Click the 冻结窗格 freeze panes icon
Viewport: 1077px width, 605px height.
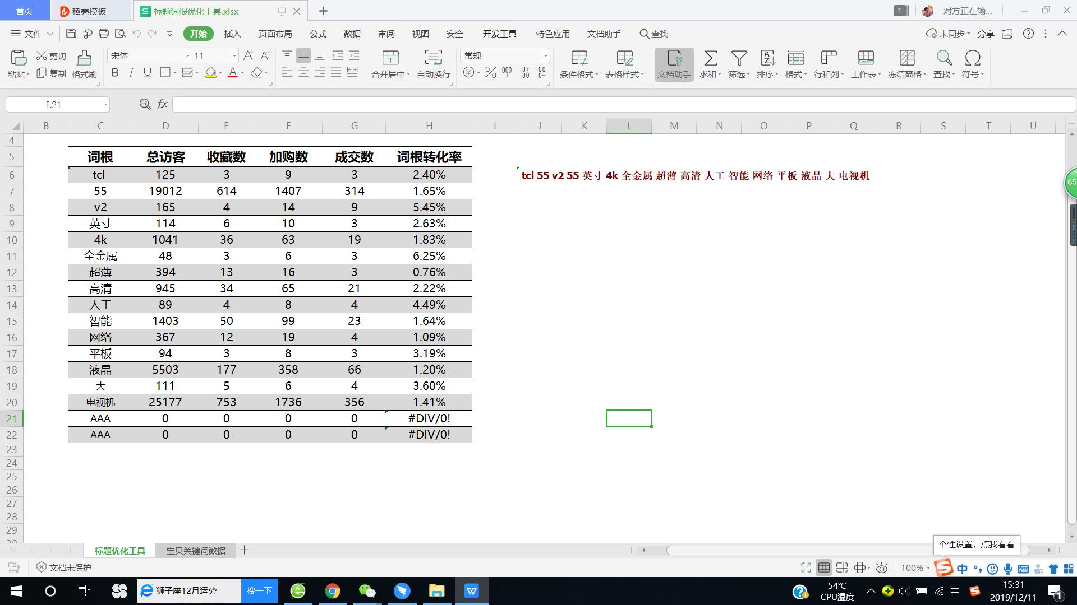point(906,63)
